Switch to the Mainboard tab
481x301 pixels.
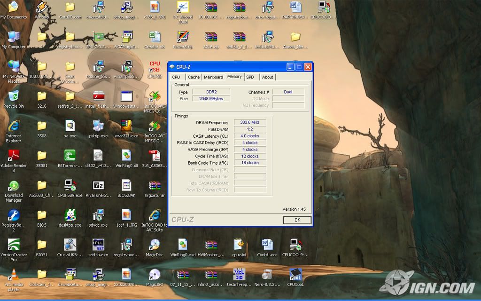coord(214,77)
